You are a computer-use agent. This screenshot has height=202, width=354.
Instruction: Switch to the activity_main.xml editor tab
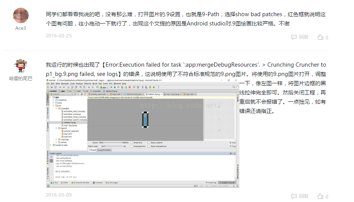tap(98, 94)
